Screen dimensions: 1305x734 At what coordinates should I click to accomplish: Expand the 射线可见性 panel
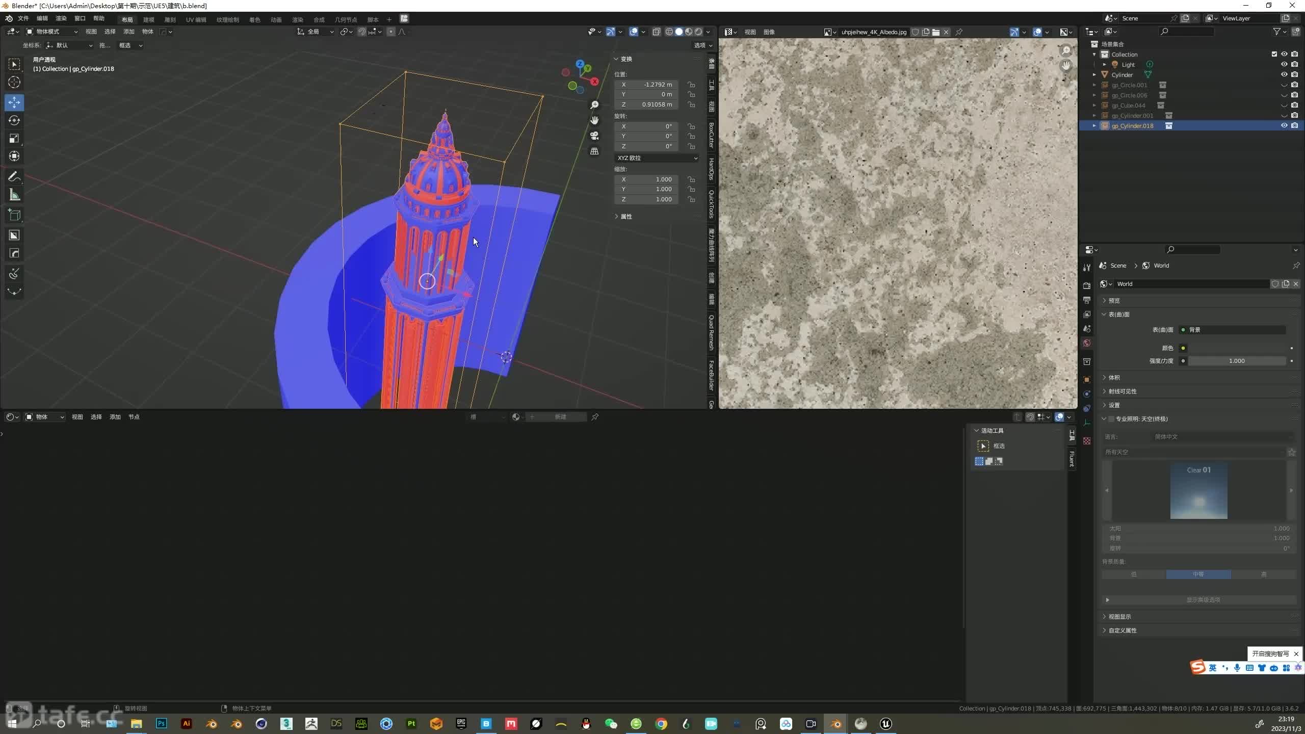[x=1123, y=391]
